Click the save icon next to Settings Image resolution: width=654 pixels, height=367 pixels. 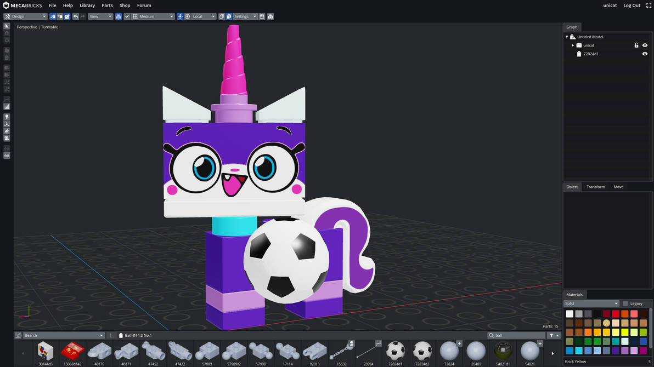(x=262, y=16)
